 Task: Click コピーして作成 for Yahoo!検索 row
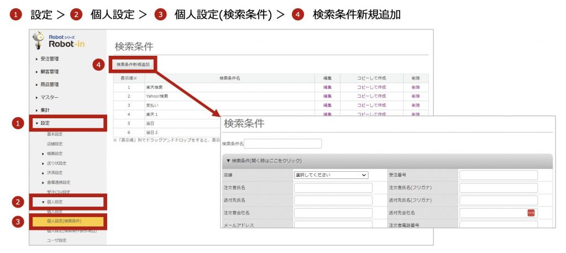point(371,96)
